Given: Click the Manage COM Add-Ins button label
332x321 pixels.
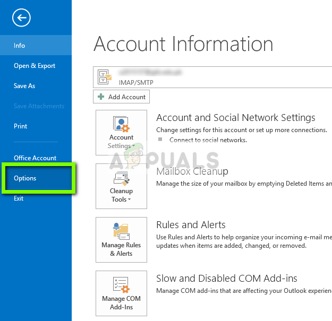Looking at the screenshot, I should [121, 302].
